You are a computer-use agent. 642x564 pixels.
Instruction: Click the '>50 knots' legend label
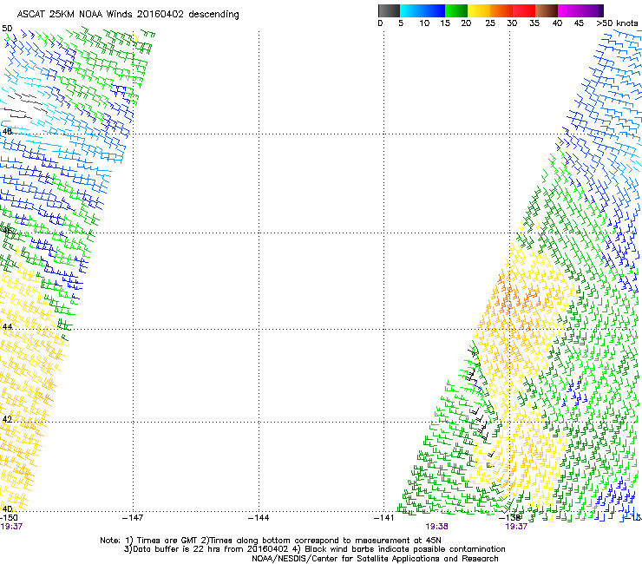pyautogui.click(x=617, y=23)
